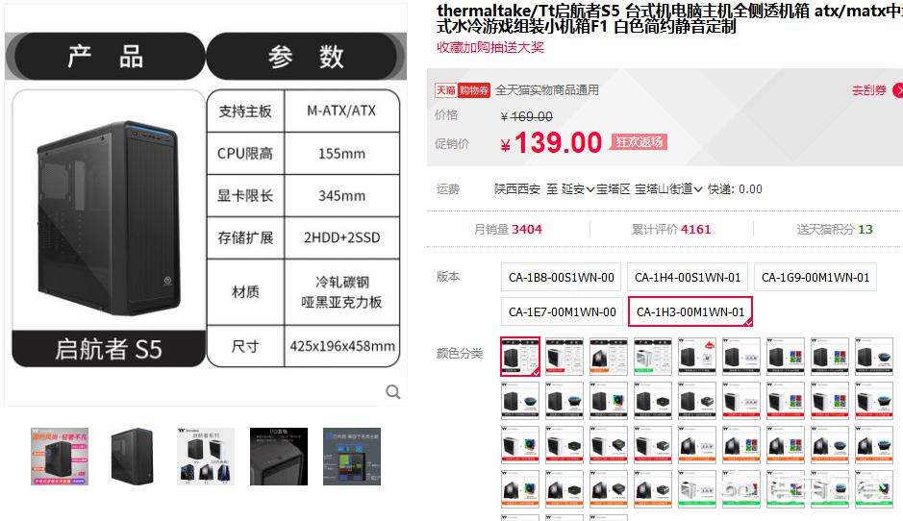Screen dimensions: 903x521
Task: Expand the 宝塔山街道 street dropdown
Action: coord(668,188)
